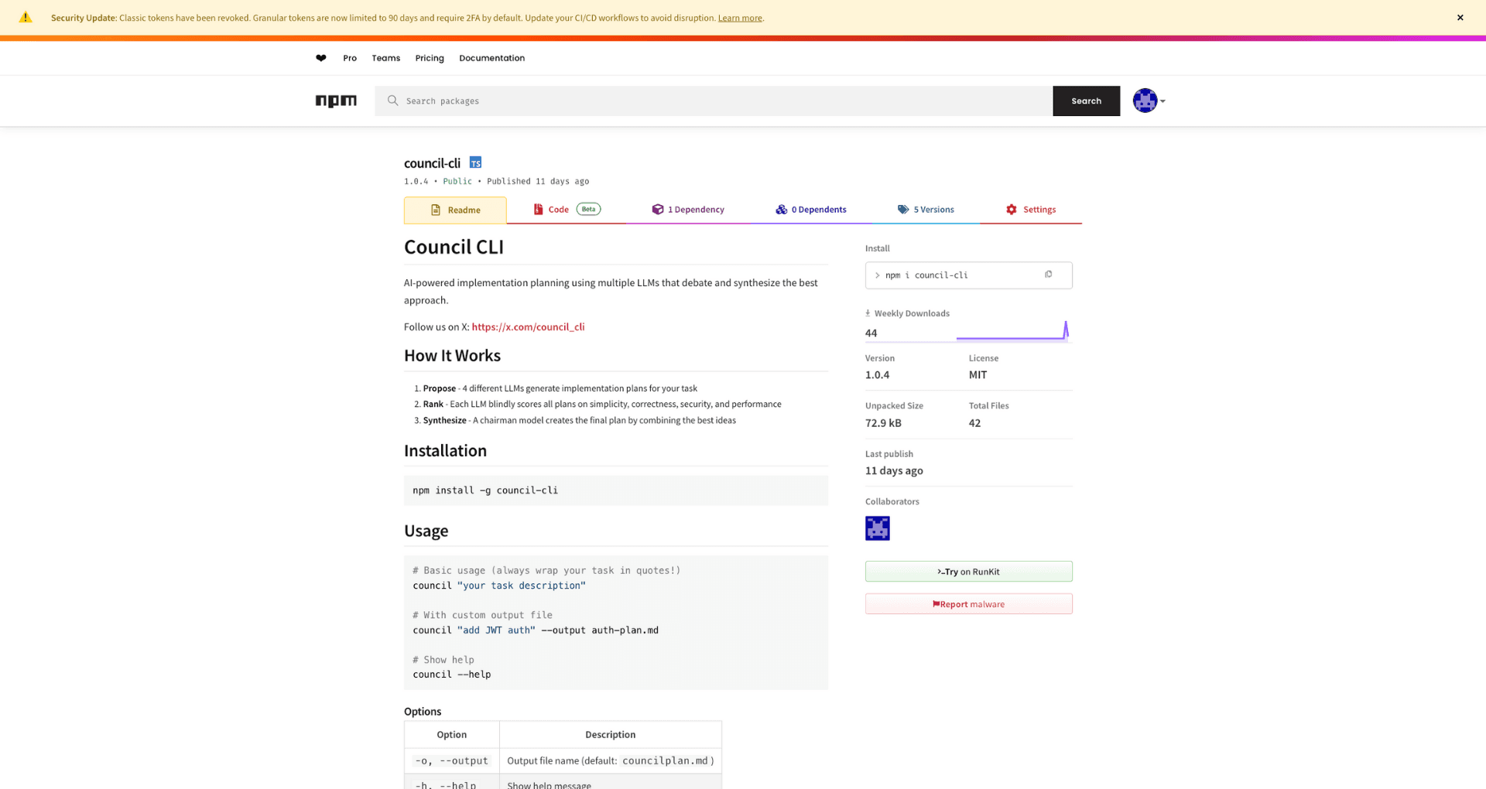1486x789 pixels.
Task: Copy the npm install command
Action: click(1049, 275)
